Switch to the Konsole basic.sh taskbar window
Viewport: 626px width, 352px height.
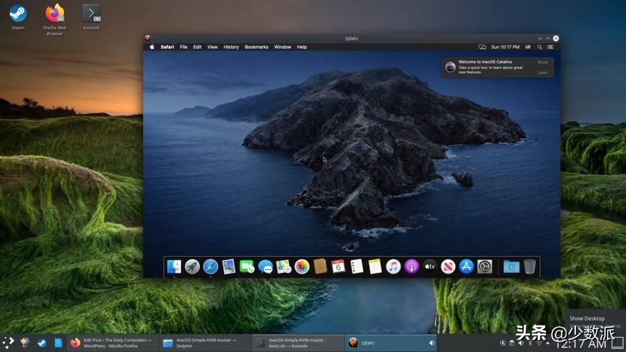298,343
